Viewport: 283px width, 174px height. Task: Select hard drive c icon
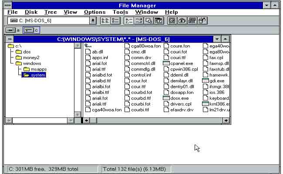[x=29, y=30]
